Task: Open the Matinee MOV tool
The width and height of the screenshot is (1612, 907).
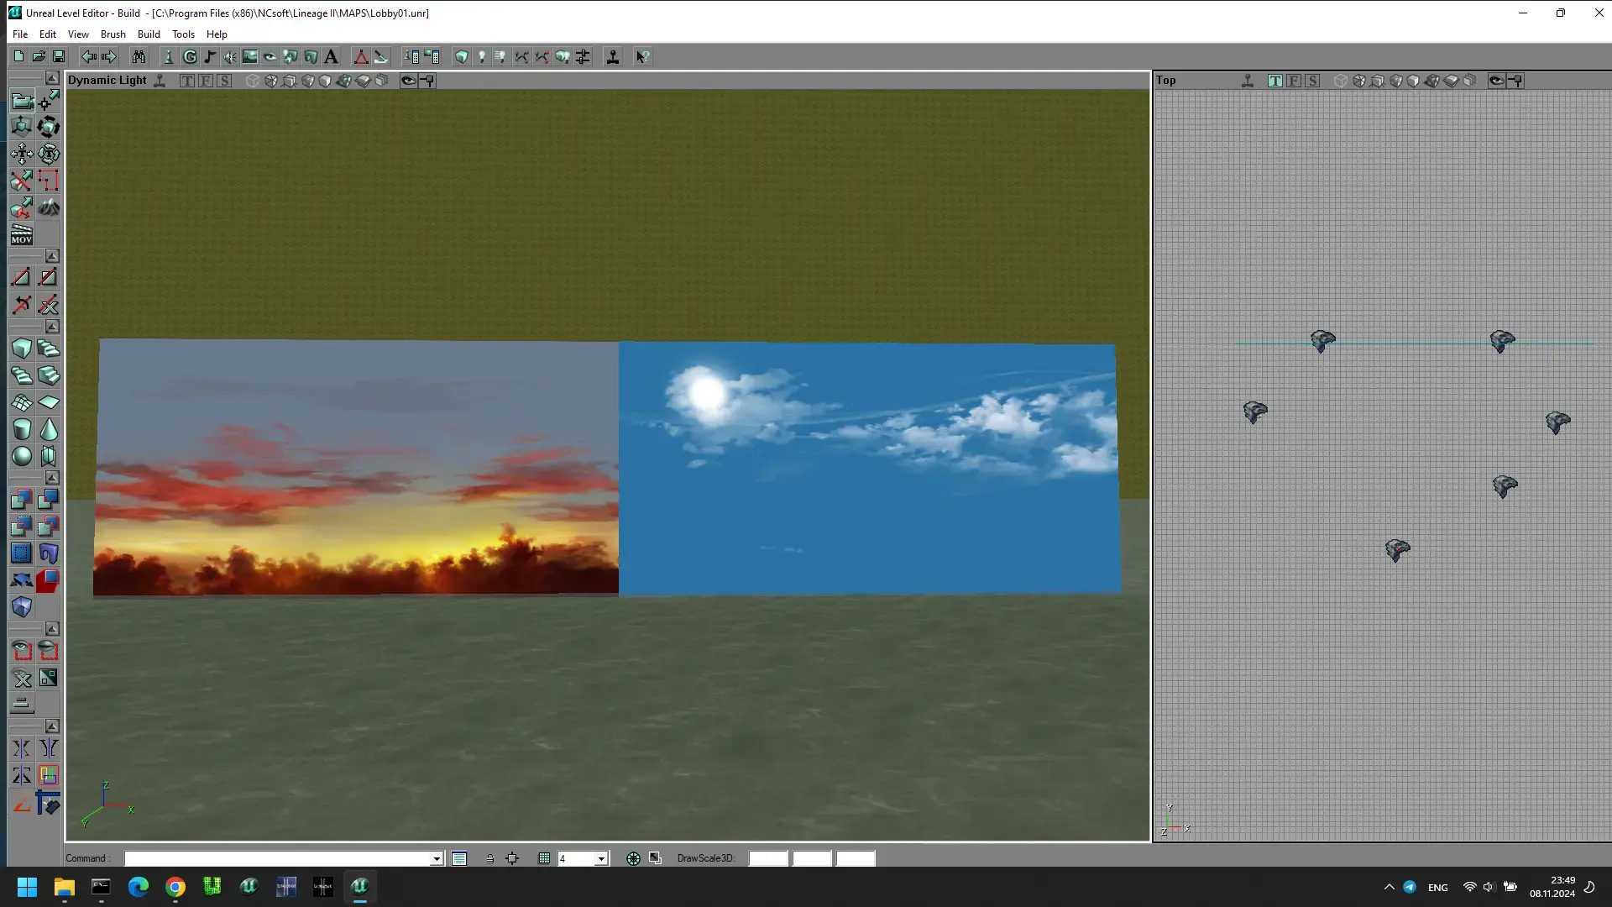Action: click(x=22, y=234)
